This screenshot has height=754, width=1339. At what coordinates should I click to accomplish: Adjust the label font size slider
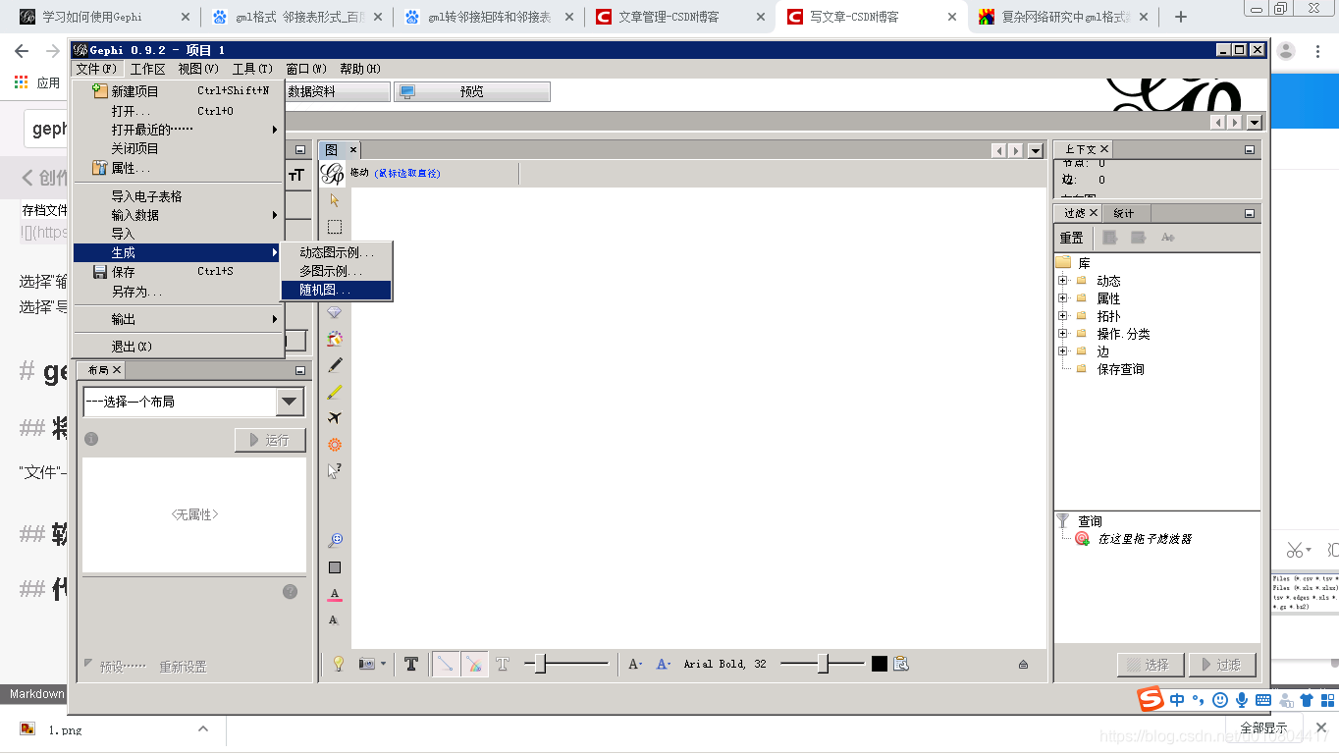click(x=823, y=665)
